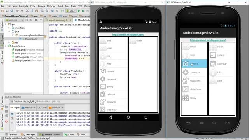Click the Make Project build icon
This screenshot has height=140, width=249.
[x=63, y=11]
